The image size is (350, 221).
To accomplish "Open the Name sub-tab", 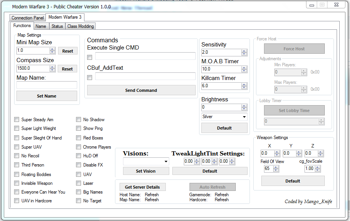I will [x=41, y=26].
